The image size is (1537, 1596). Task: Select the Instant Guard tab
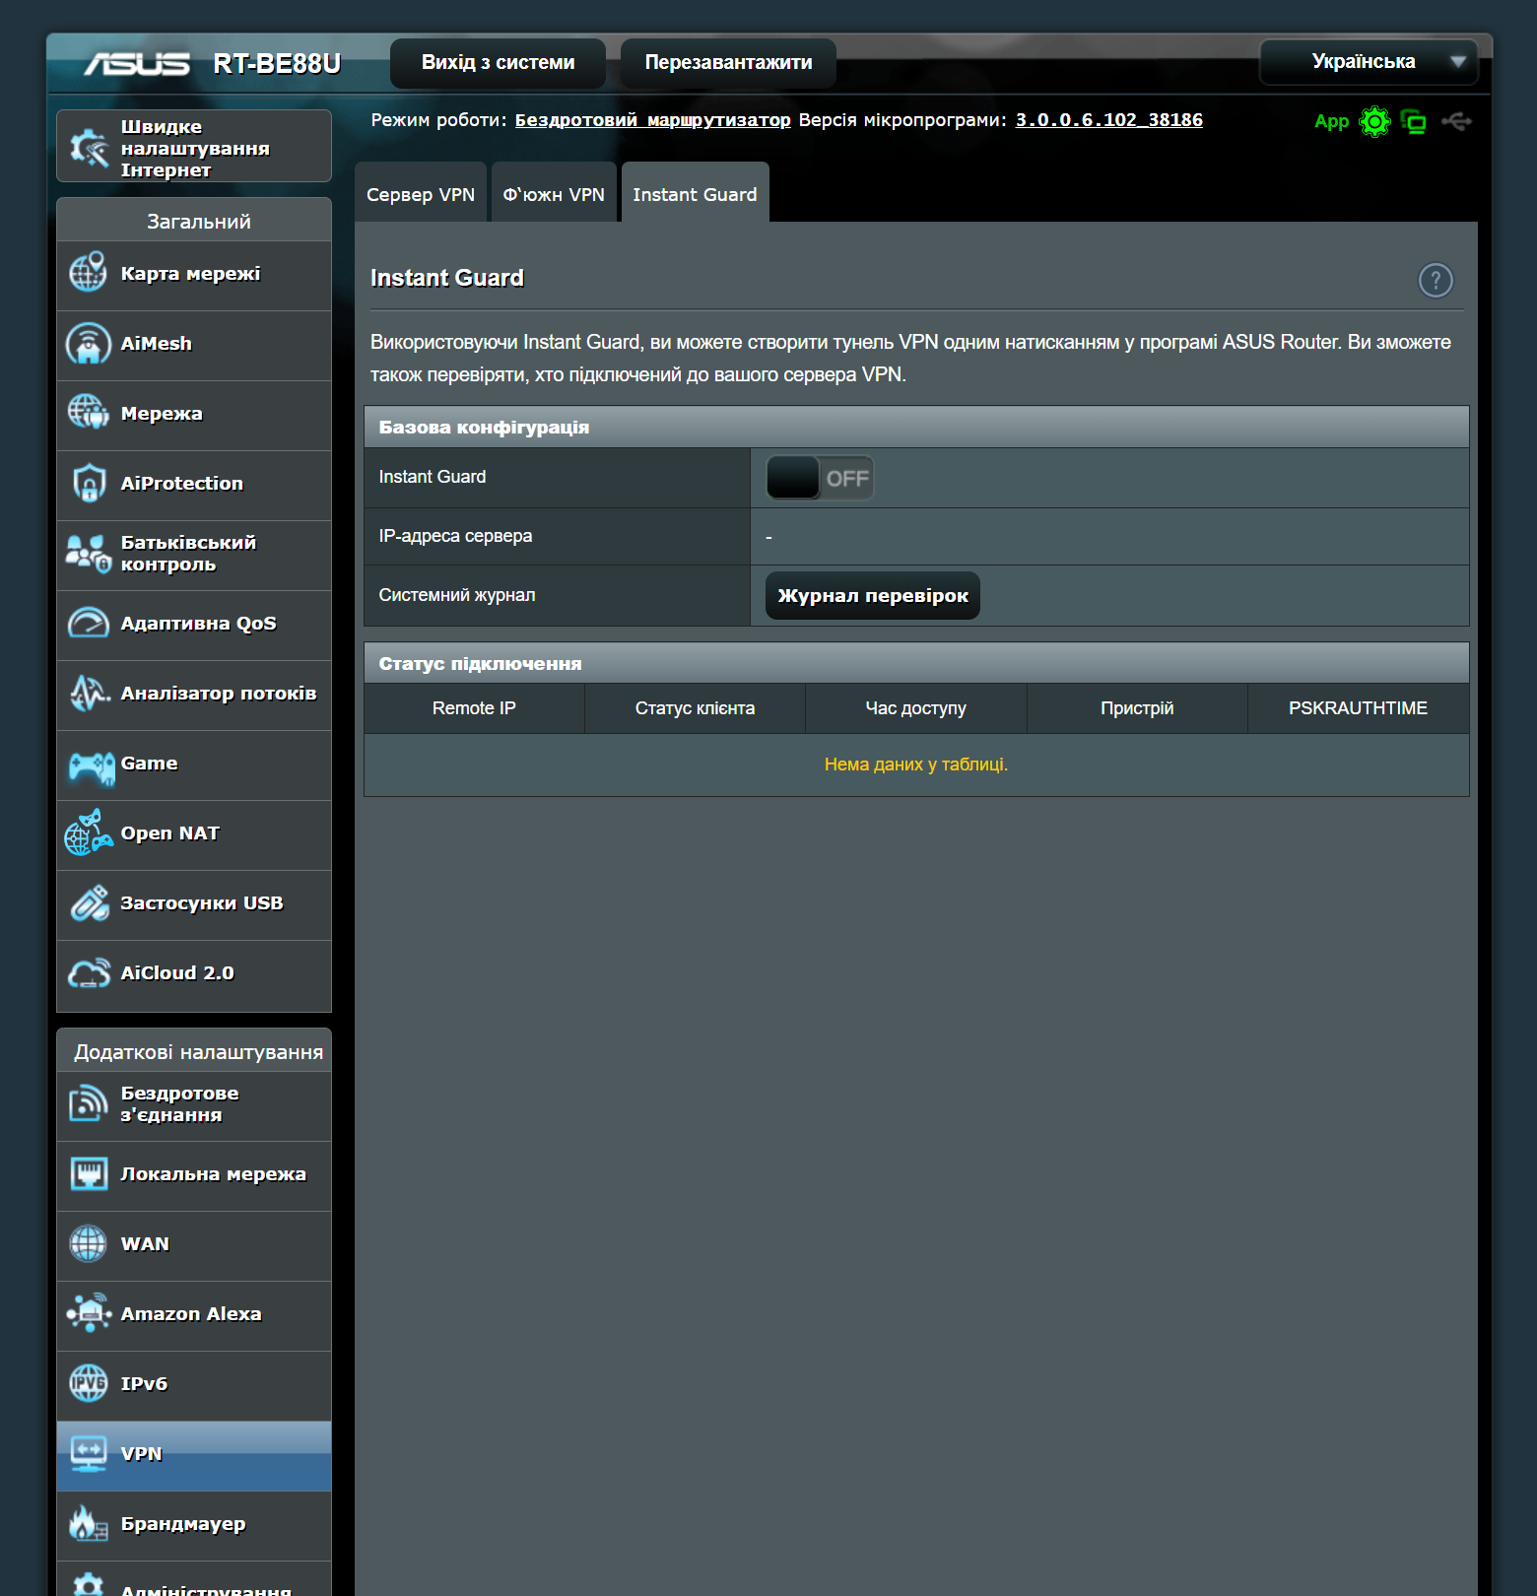pos(695,193)
